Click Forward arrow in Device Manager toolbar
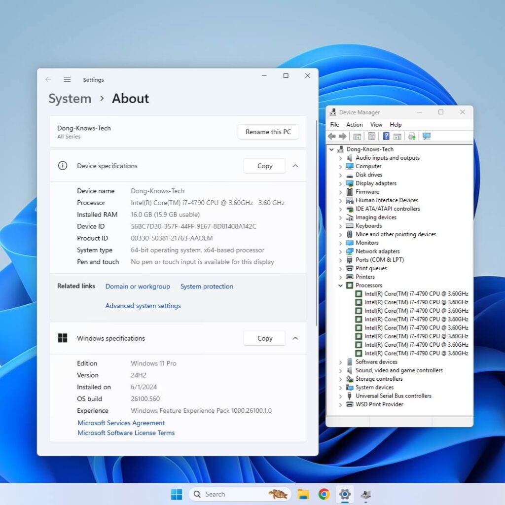Image resolution: width=505 pixels, height=505 pixels. pyautogui.click(x=342, y=136)
